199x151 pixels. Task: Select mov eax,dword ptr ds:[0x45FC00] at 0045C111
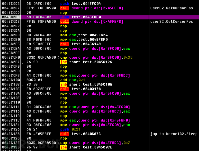pos(95,107)
